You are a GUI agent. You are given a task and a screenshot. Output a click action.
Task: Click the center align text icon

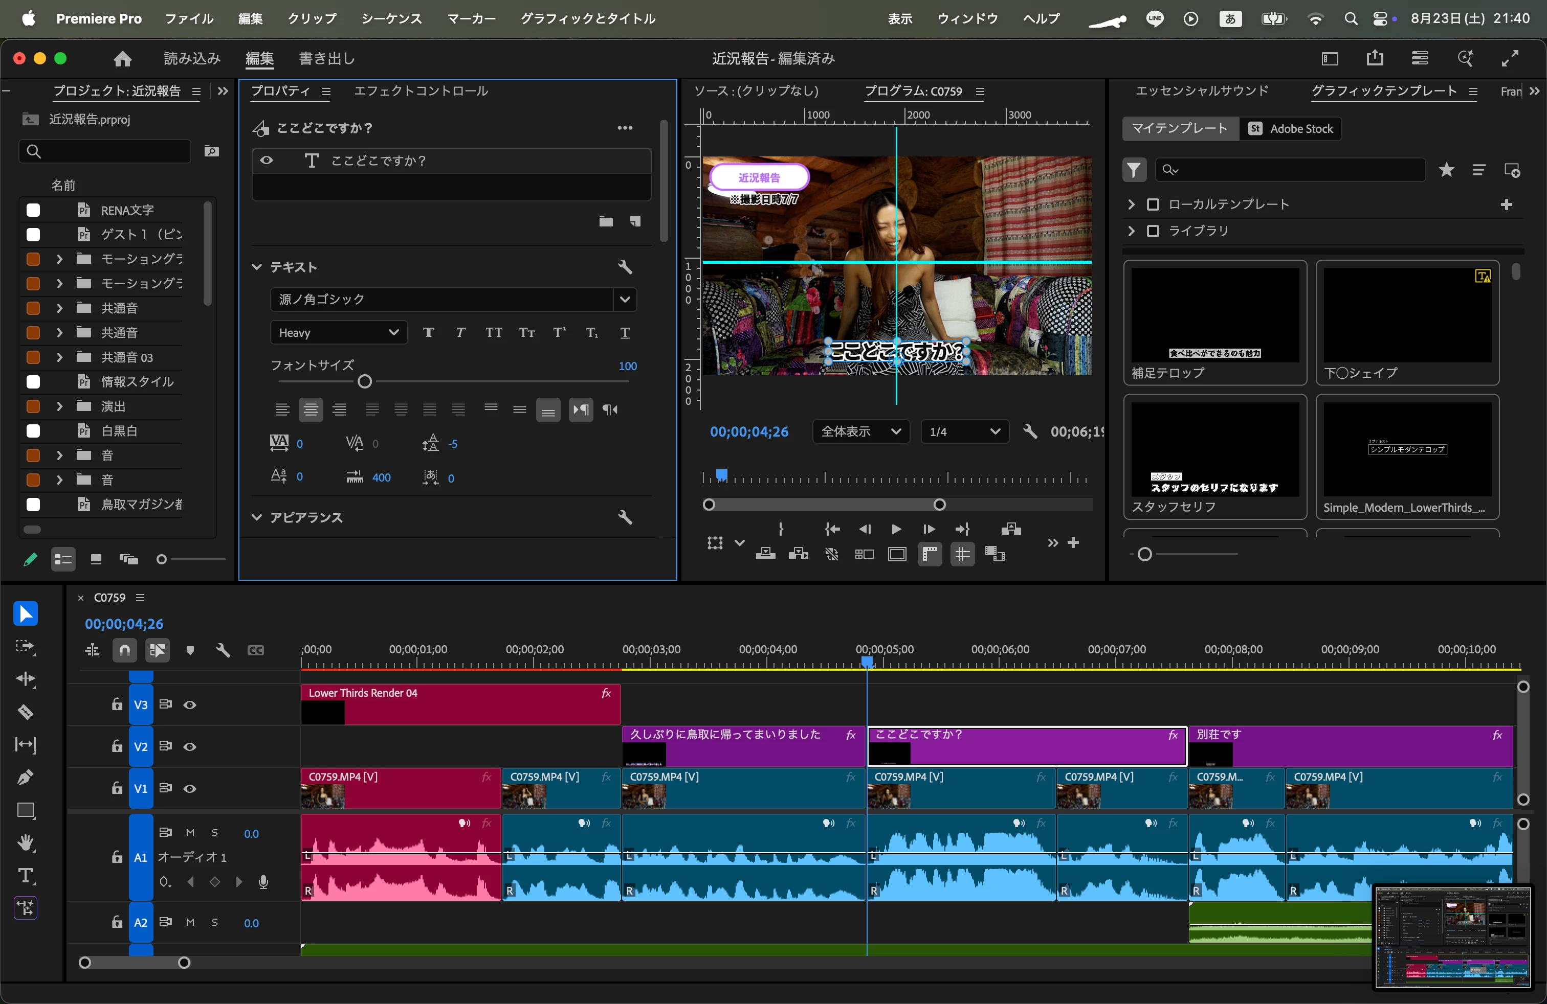click(x=311, y=410)
